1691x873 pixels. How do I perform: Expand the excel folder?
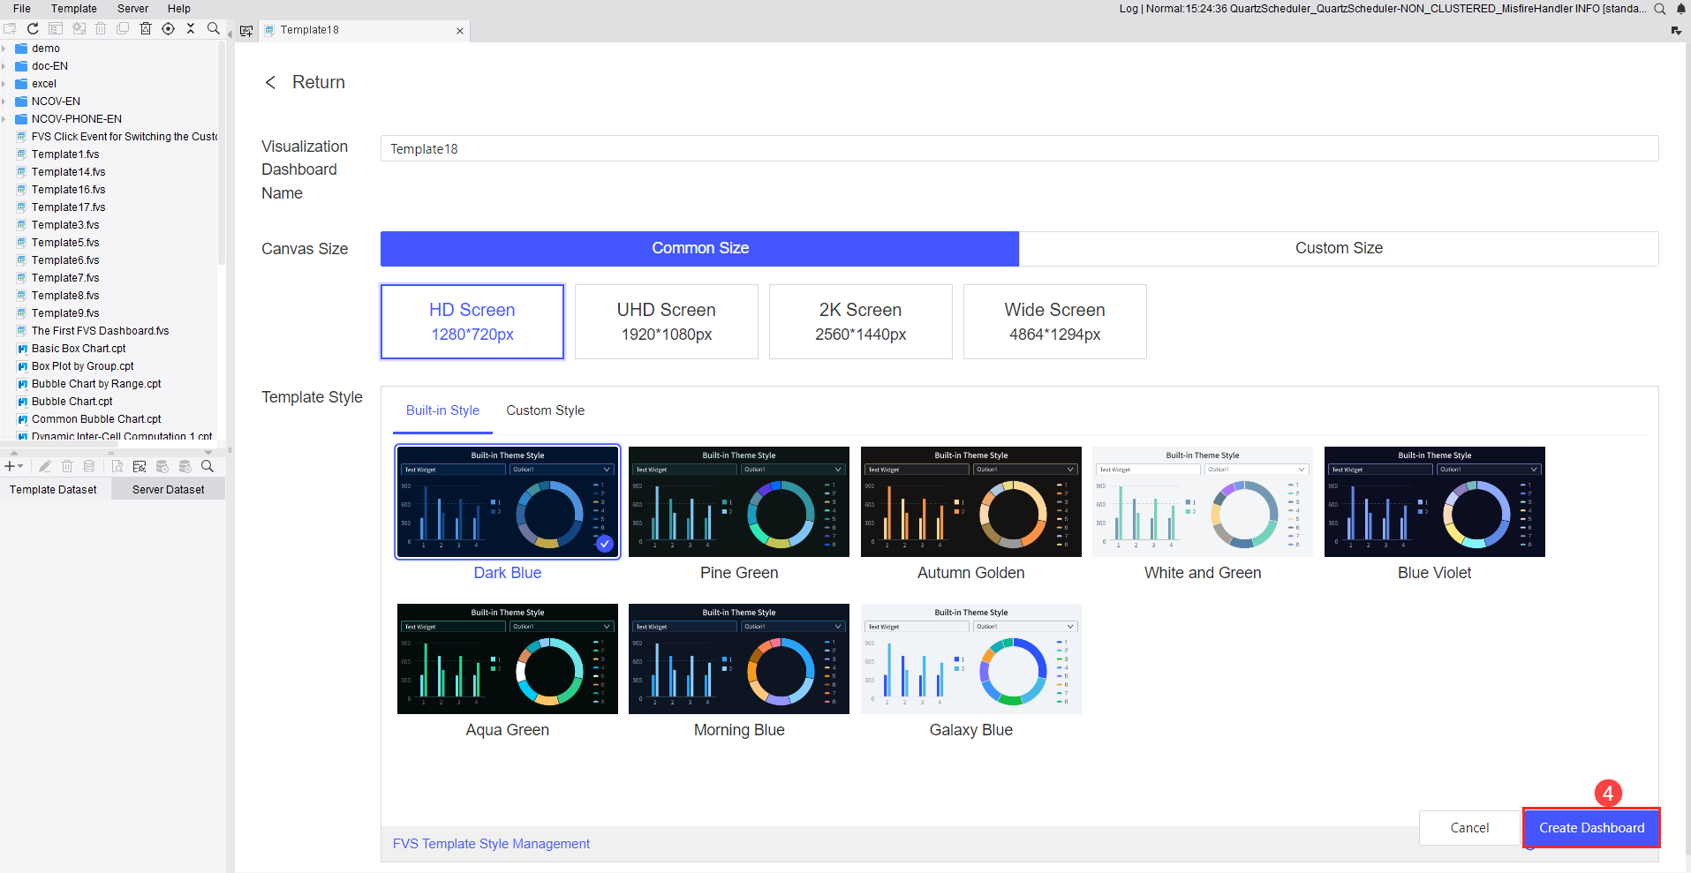(4, 84)
